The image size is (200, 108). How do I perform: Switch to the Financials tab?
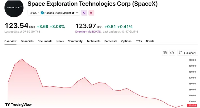[x=27, y=41]
